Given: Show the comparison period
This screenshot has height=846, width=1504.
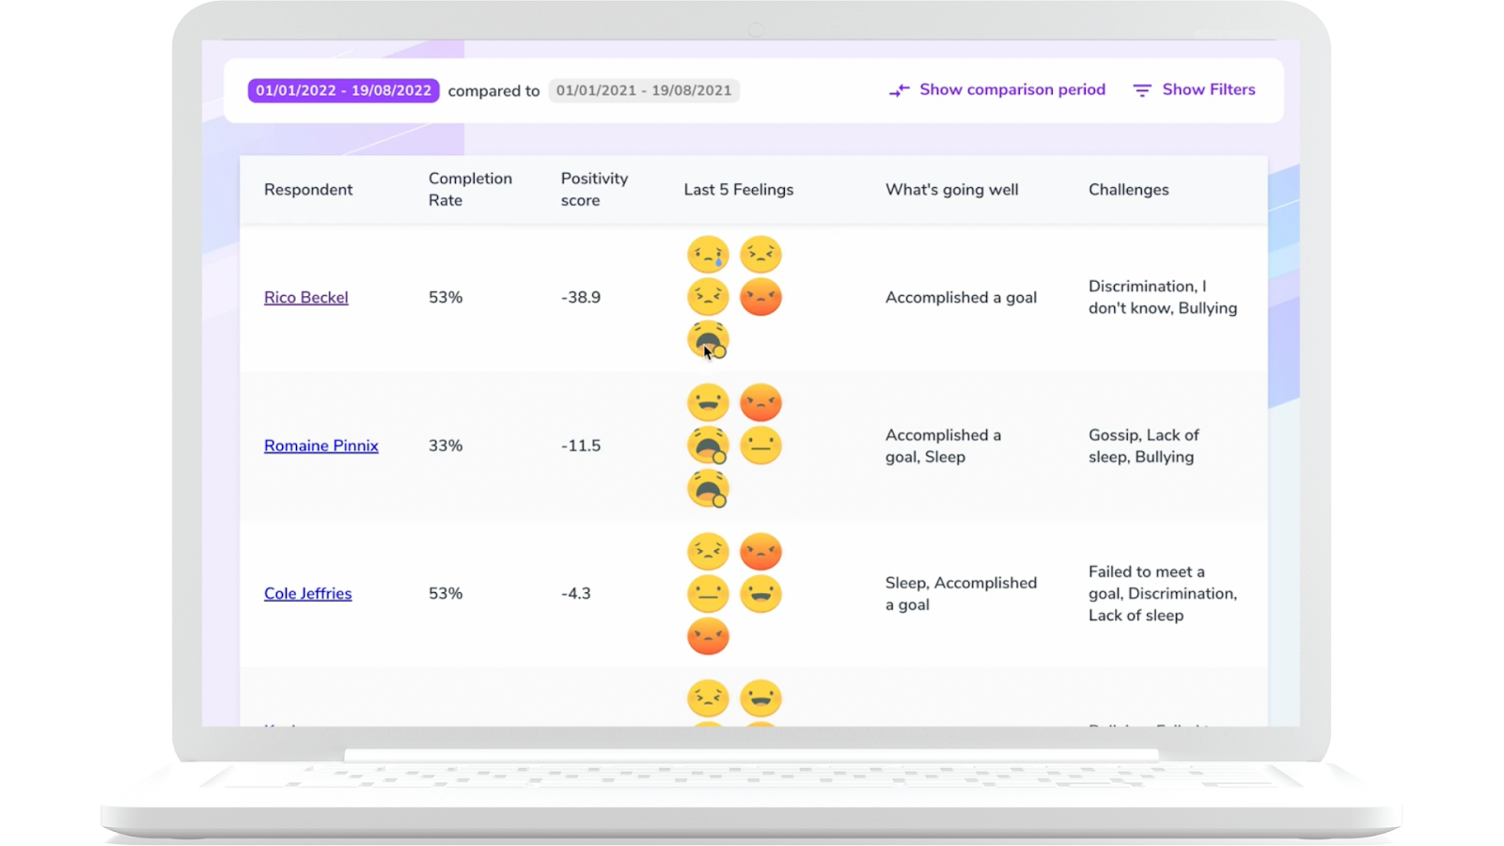Looking at the screenshot, I should (997, 90).
